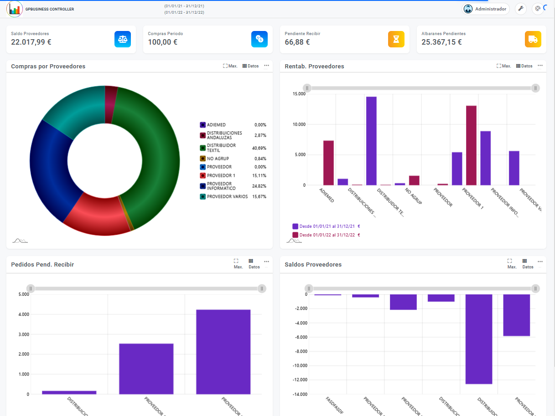Image resolution: width=555 pixels, height=416 pixels.
Task: Maximize the Compras por Proveedores chart
Action: [x=230, y=66]
